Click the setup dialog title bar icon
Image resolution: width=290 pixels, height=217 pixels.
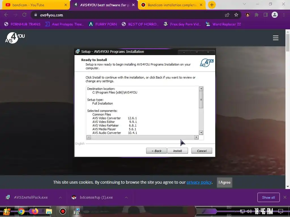77,51
